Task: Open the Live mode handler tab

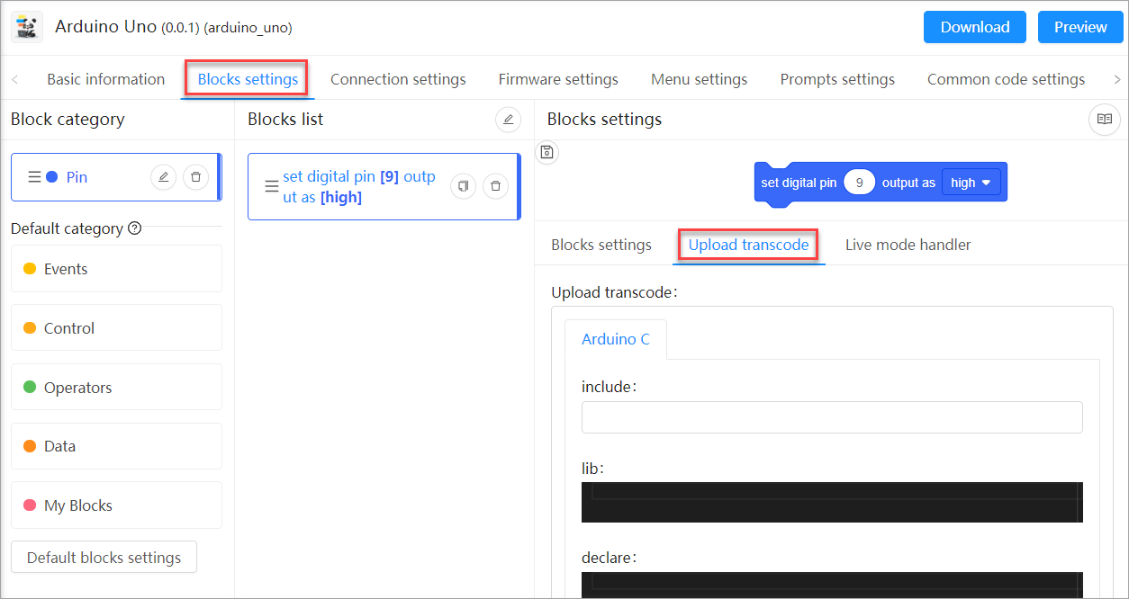Action: point(908,245)
